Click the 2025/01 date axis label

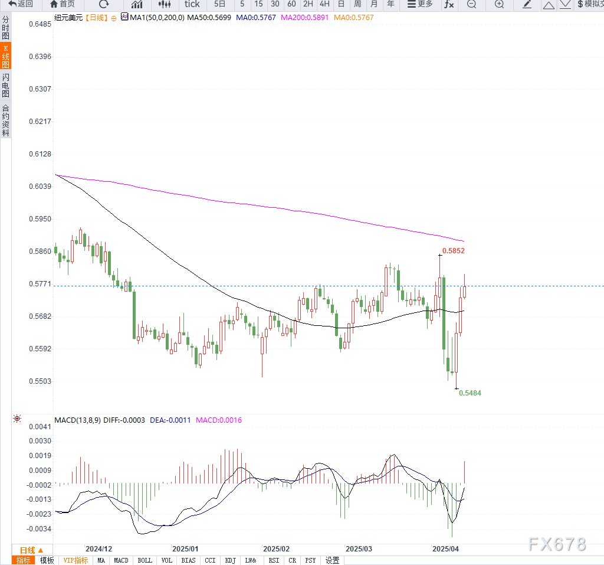(185, 549)
